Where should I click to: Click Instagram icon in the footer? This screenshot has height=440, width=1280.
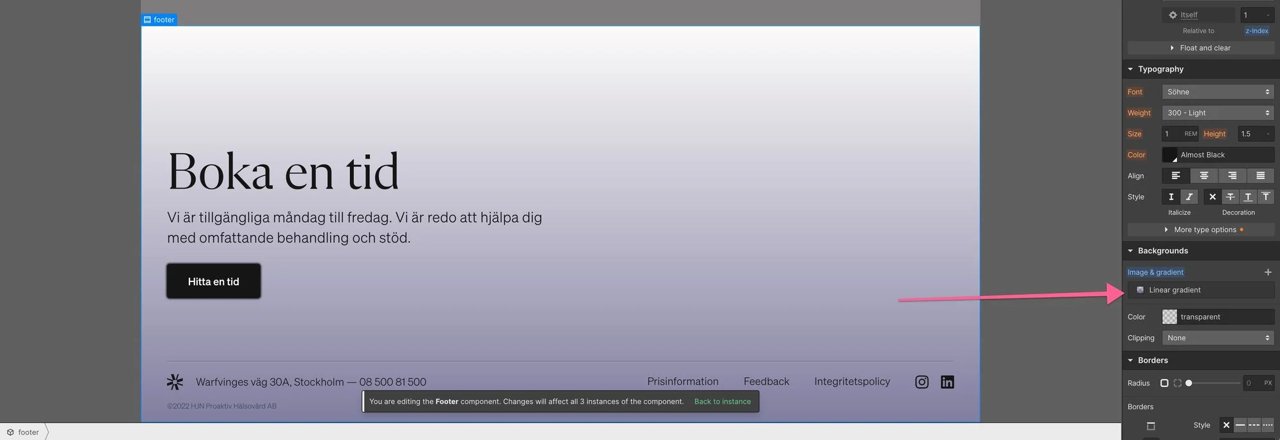click(922, 382)
